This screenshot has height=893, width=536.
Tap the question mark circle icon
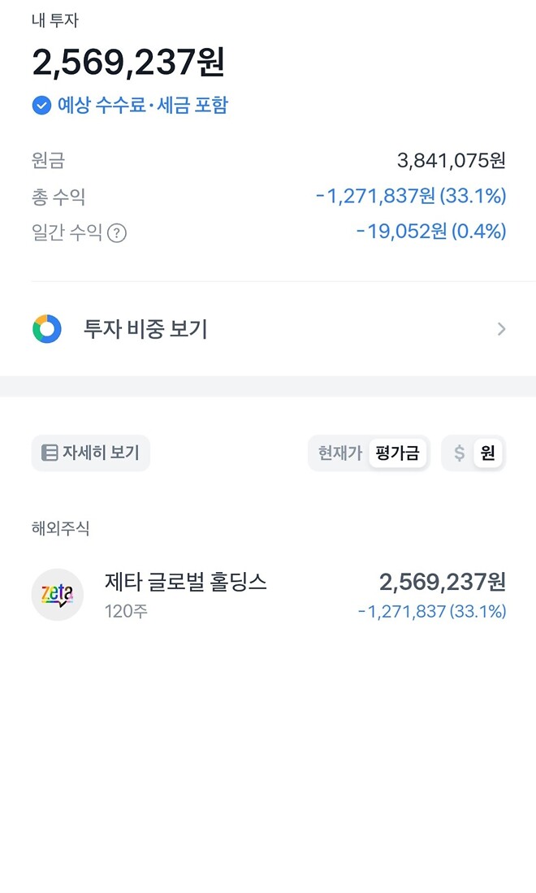115,232
